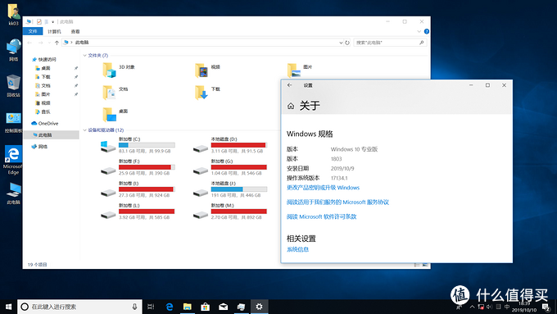Click 更改产品密钥或升级 Windows link
Image resolution: width=557 pixels, height=314 pixels.
coord(323,188)
